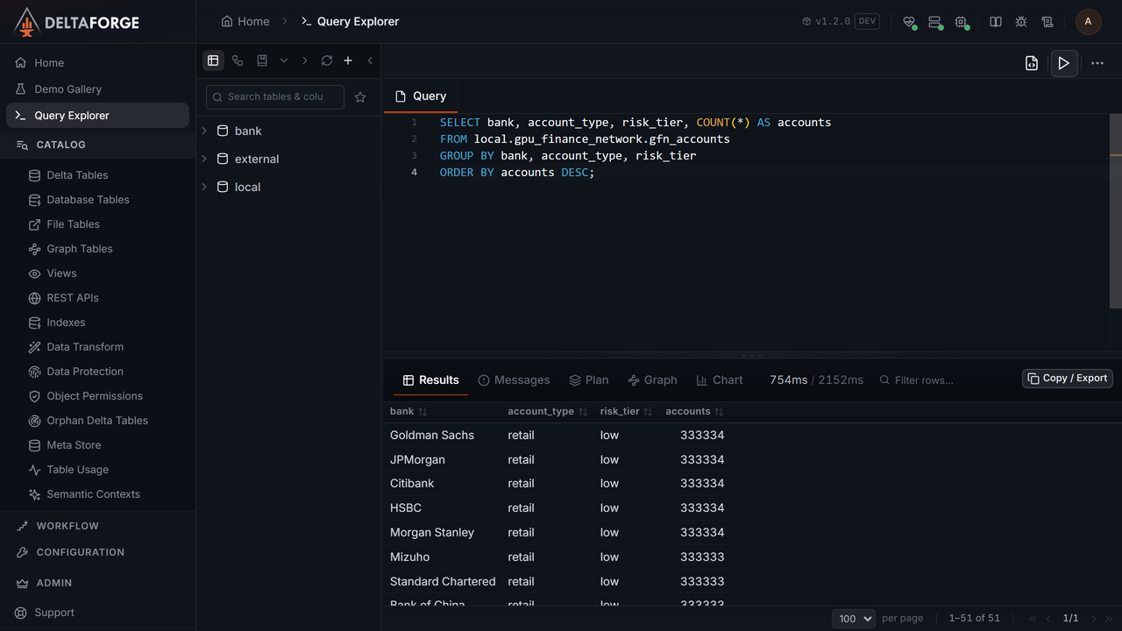Switch to the Plan tab
Screen dimensions: 1122x631
point(588,380)
